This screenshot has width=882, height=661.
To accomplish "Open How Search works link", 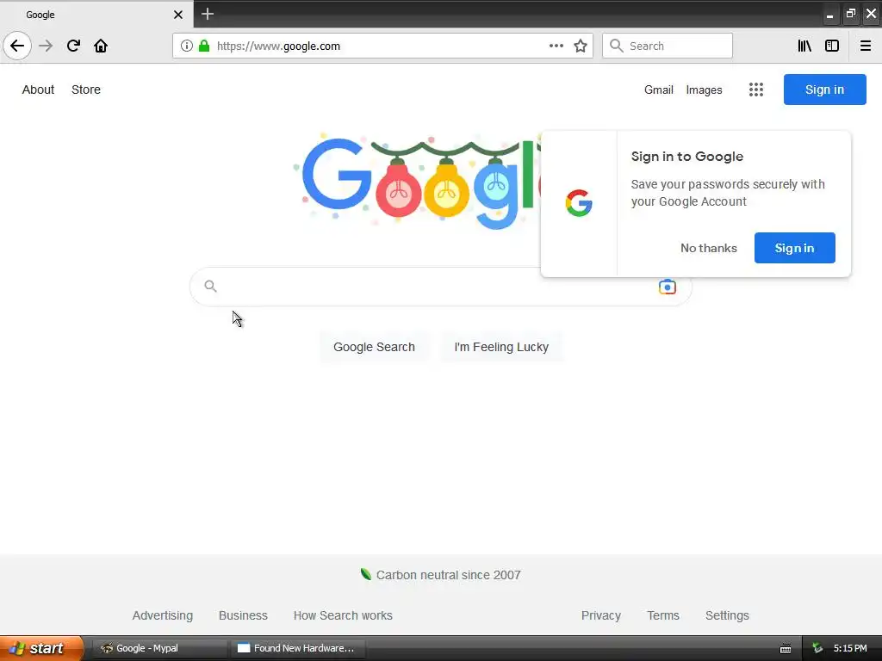I will click(x=343, y=615).
